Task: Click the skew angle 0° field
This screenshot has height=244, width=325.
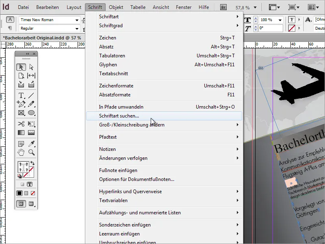Action: pos(271,28)
